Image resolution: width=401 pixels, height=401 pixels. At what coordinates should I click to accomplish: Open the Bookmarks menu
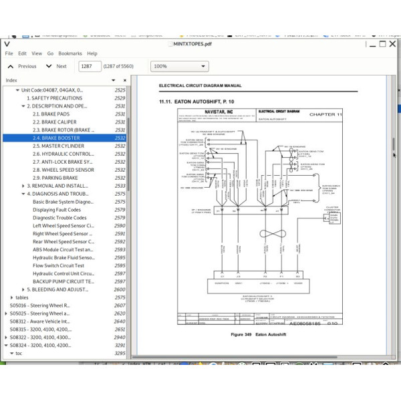(x=70, y=53)
